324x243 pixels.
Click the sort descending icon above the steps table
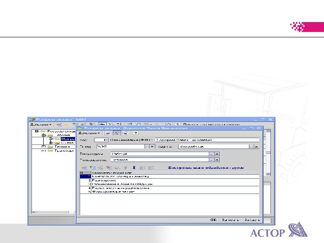(151, 167)
